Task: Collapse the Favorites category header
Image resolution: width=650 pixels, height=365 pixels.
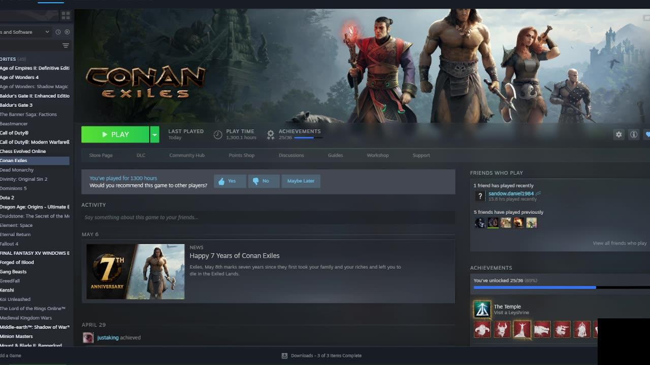Action: pos(13,59)
